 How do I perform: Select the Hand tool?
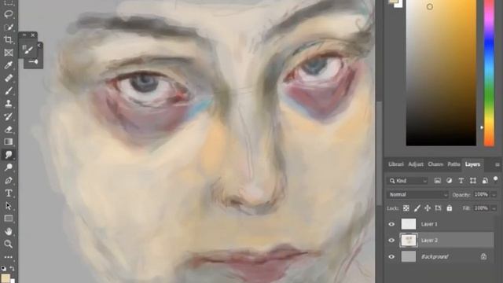tap(9, 231)
